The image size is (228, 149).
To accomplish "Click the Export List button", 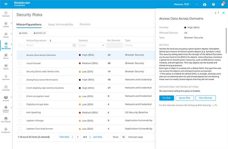I will pos(40,33).
